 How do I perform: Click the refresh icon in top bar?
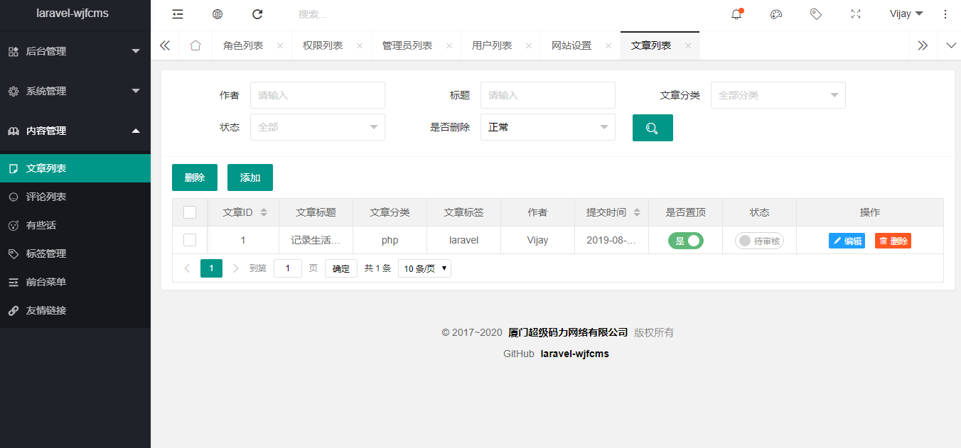(257, 14)
